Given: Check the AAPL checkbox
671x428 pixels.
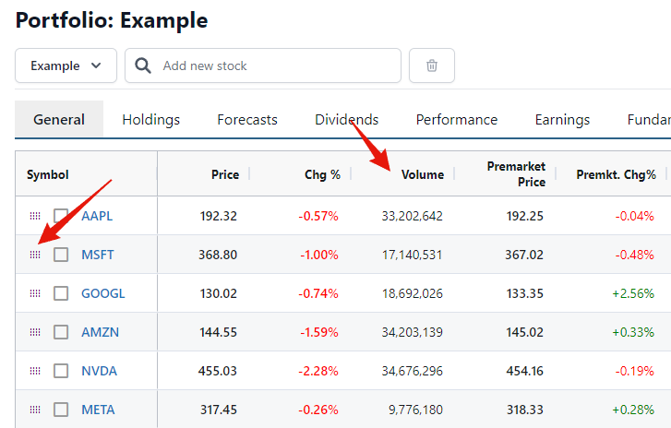Looking at the screenshot, I should [x=61, y=216].
